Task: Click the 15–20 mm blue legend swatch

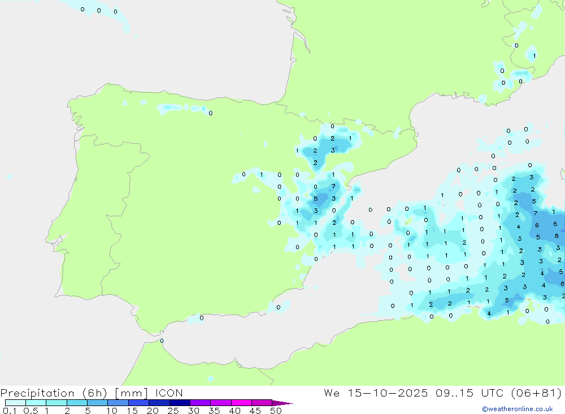Action: (x=138, y=403)
